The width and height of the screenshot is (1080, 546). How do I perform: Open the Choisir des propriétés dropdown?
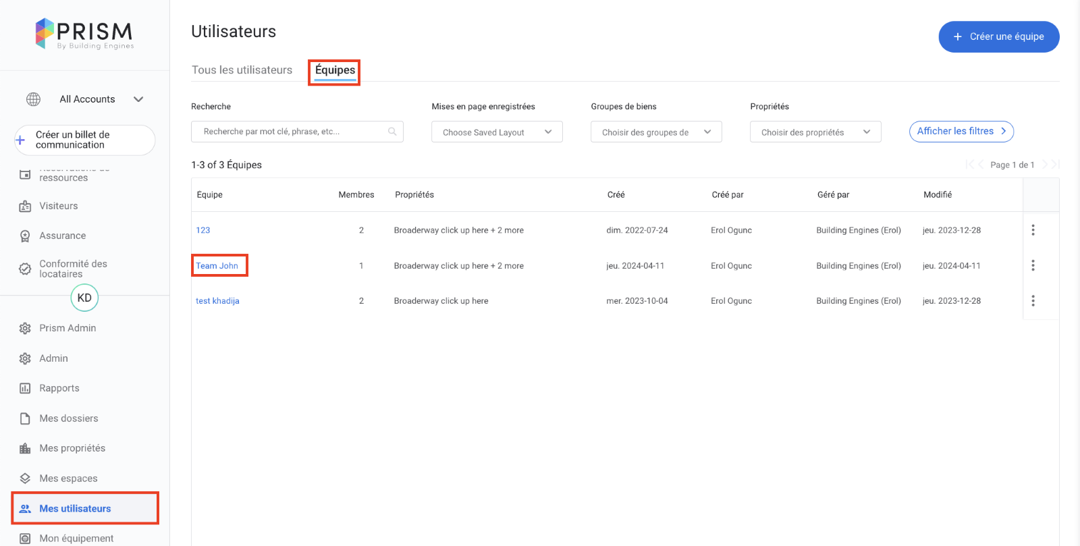[x=815, y=132]
